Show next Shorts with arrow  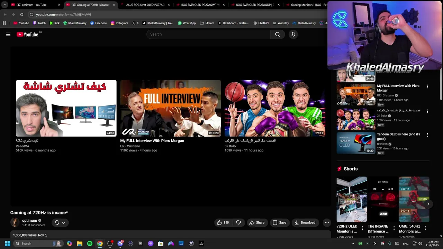pos(428,204)
